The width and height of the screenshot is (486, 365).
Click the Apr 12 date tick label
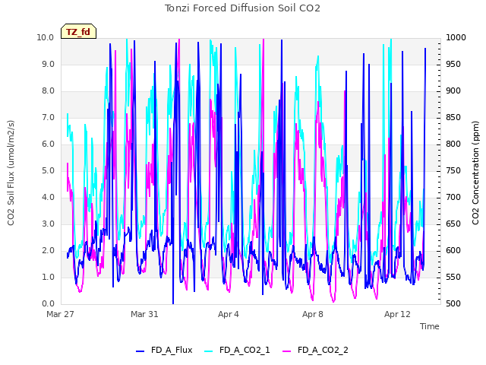coord(397,314)
